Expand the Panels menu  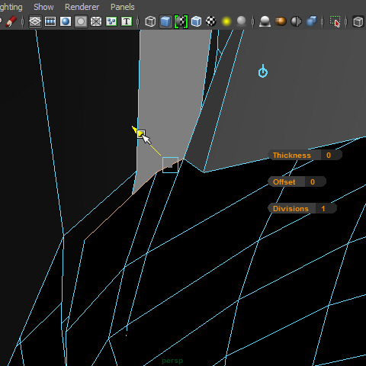pos(123,7)
